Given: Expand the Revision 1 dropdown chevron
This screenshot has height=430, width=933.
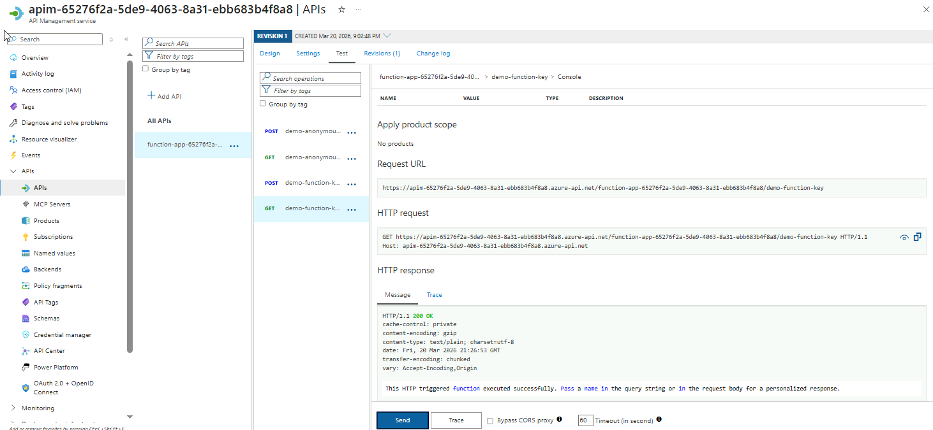Looking at the screenshot, I should [387, 36].
